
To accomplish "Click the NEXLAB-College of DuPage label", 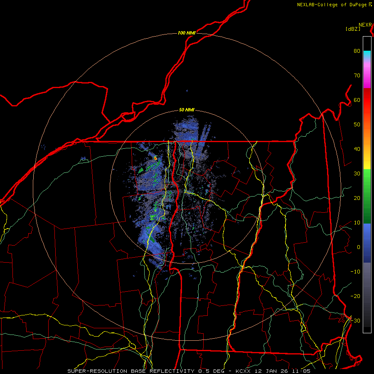I will coord(332,5).
